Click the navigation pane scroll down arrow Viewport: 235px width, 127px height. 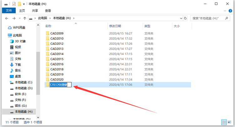tap(38, 117)
